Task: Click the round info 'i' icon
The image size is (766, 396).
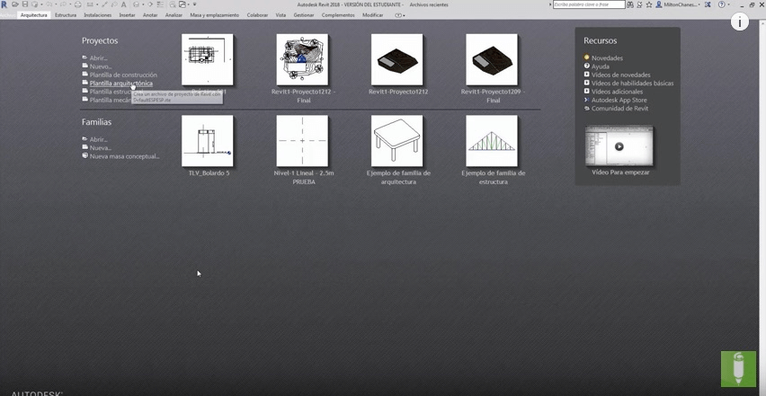Action: click(x=740, y=22)
